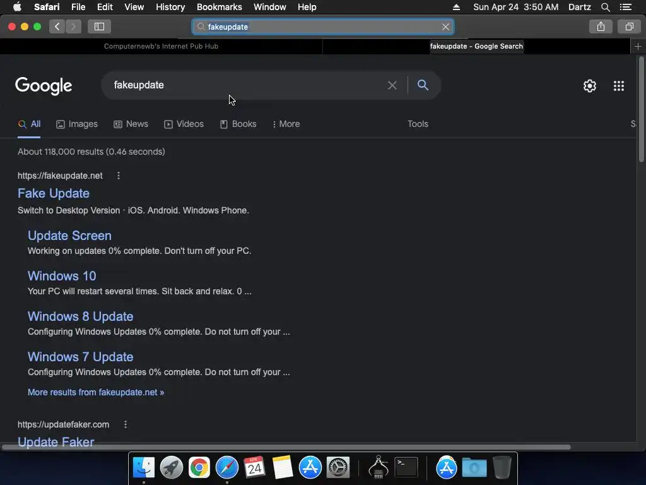Open Notes app in the Dock
Screen dimensions: 646x485
282,468
